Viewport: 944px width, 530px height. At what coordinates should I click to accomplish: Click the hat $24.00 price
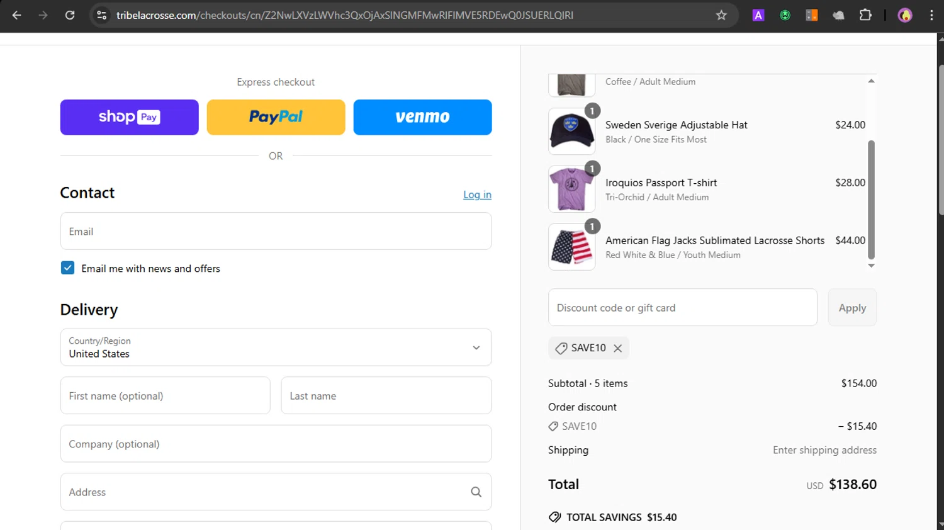click(850, 125)
